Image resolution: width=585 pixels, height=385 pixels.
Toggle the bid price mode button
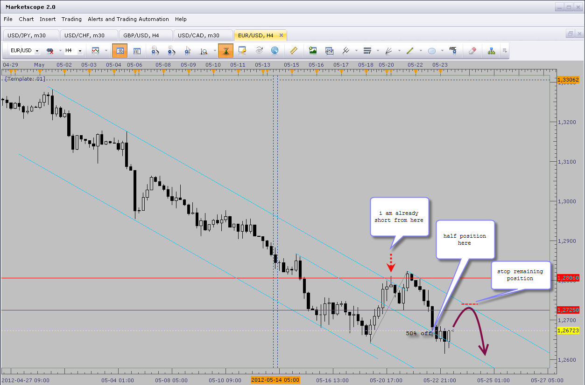click(120, 50)
